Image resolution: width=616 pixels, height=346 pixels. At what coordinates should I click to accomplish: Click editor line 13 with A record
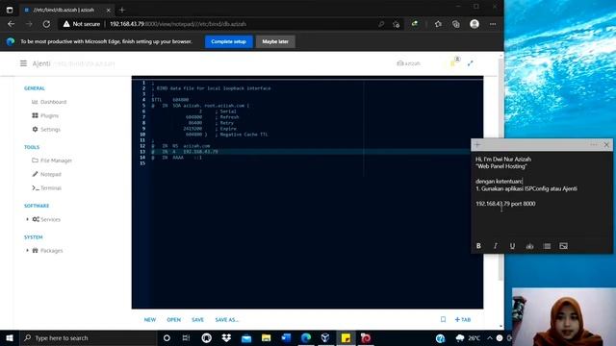pyautogui.click(x=307, y=152)
